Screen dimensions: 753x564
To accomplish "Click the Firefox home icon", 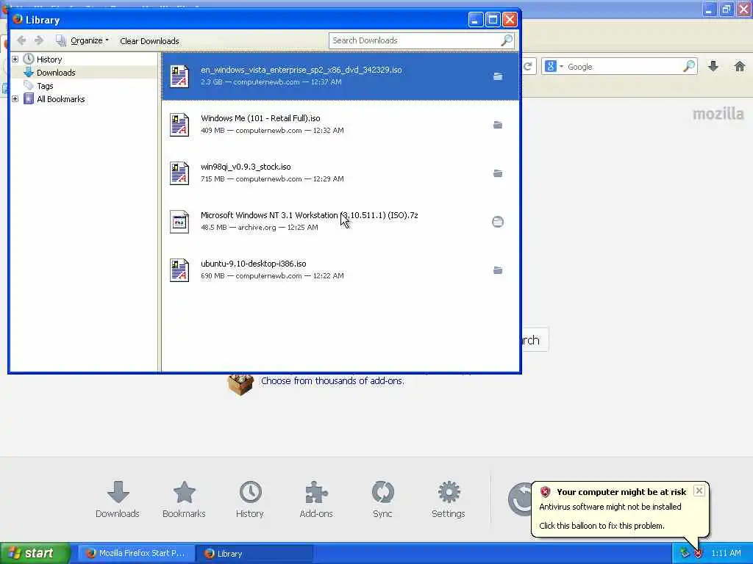I will click(740, 66).
